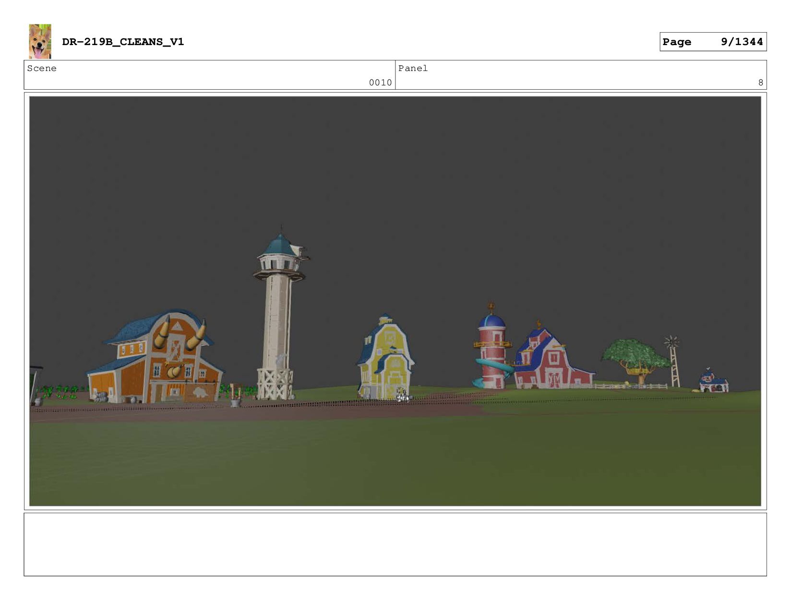Click the farm scene storyboard image

395,301
